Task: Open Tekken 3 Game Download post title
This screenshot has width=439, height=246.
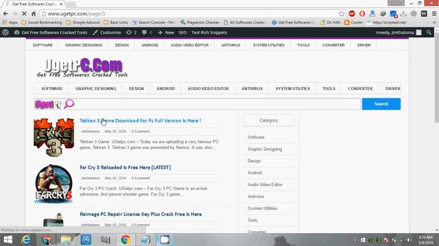Action: 140,121
